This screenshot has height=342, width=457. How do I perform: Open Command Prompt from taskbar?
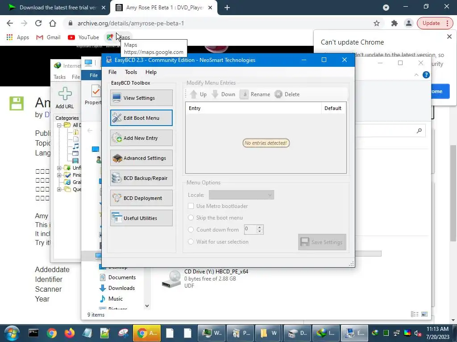(33, 333)
